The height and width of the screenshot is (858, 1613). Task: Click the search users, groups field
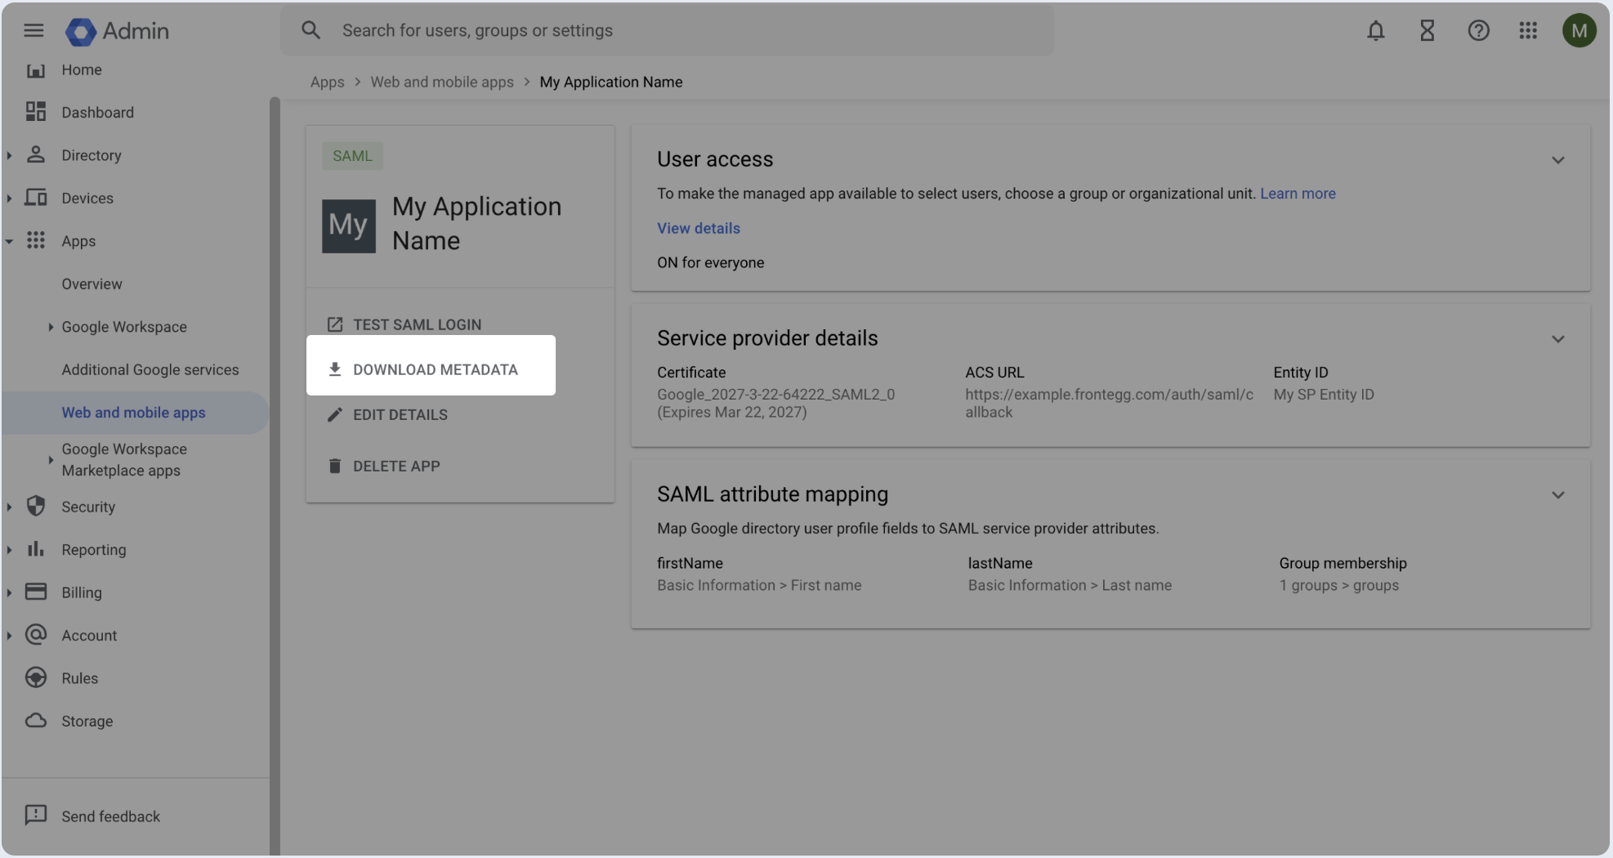point(666,31)
